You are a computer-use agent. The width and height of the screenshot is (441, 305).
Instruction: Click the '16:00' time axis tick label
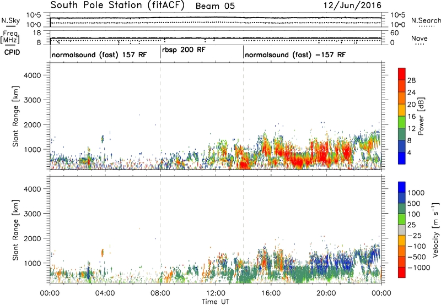(271, 293)
